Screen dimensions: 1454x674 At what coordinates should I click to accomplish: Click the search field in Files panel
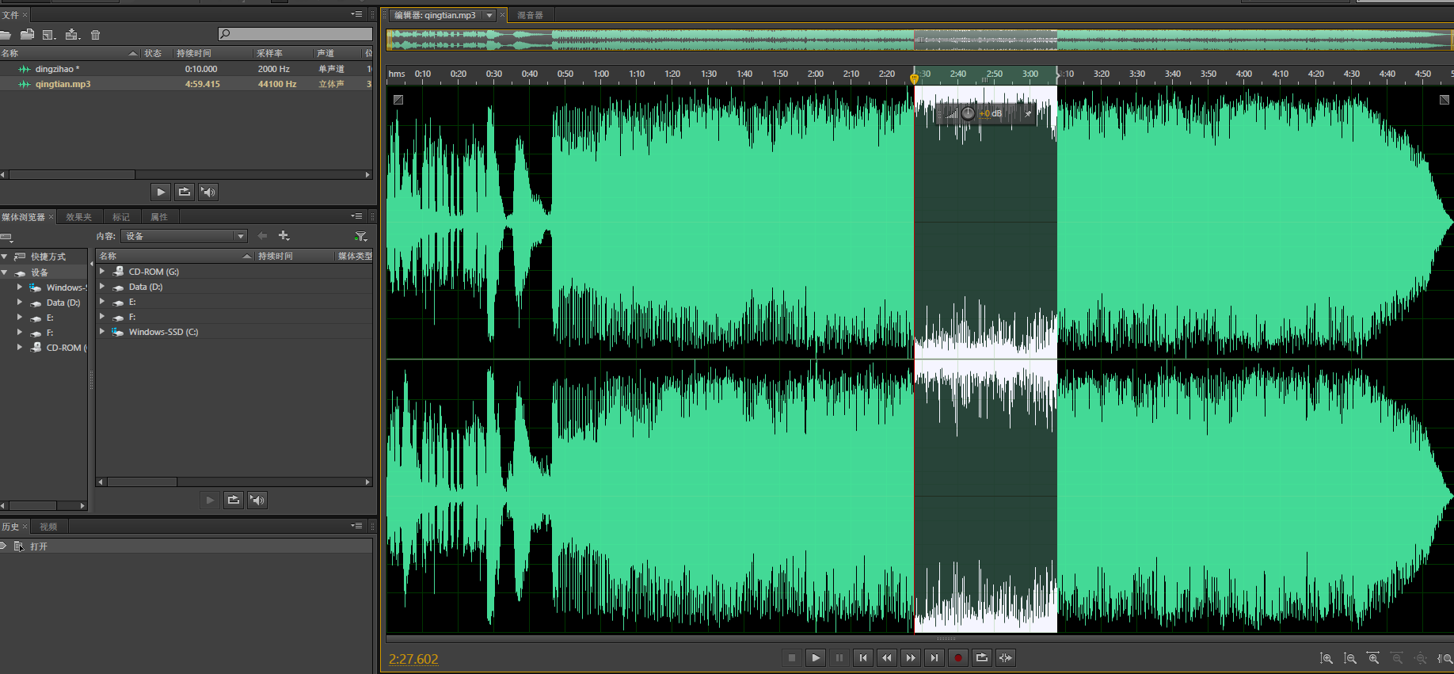pos(295,34)
